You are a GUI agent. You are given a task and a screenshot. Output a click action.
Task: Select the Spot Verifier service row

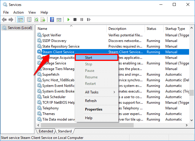click(x=113, y=35)
